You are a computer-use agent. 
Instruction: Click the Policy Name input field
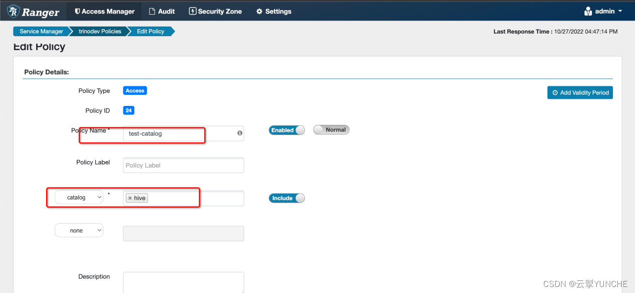(183, 133)
